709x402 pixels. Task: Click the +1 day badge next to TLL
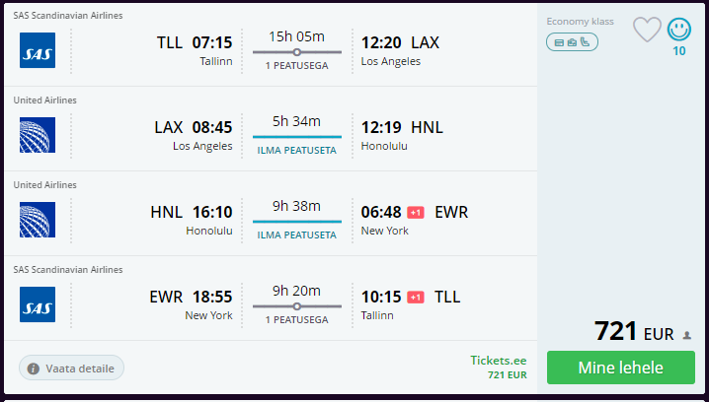416,297
